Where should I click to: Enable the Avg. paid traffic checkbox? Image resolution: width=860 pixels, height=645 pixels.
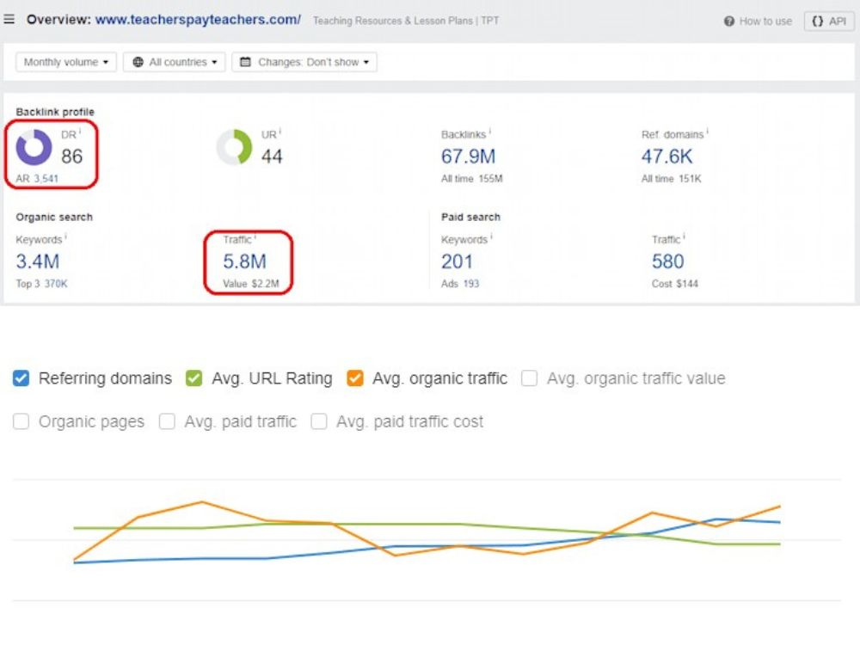[167, 421]
